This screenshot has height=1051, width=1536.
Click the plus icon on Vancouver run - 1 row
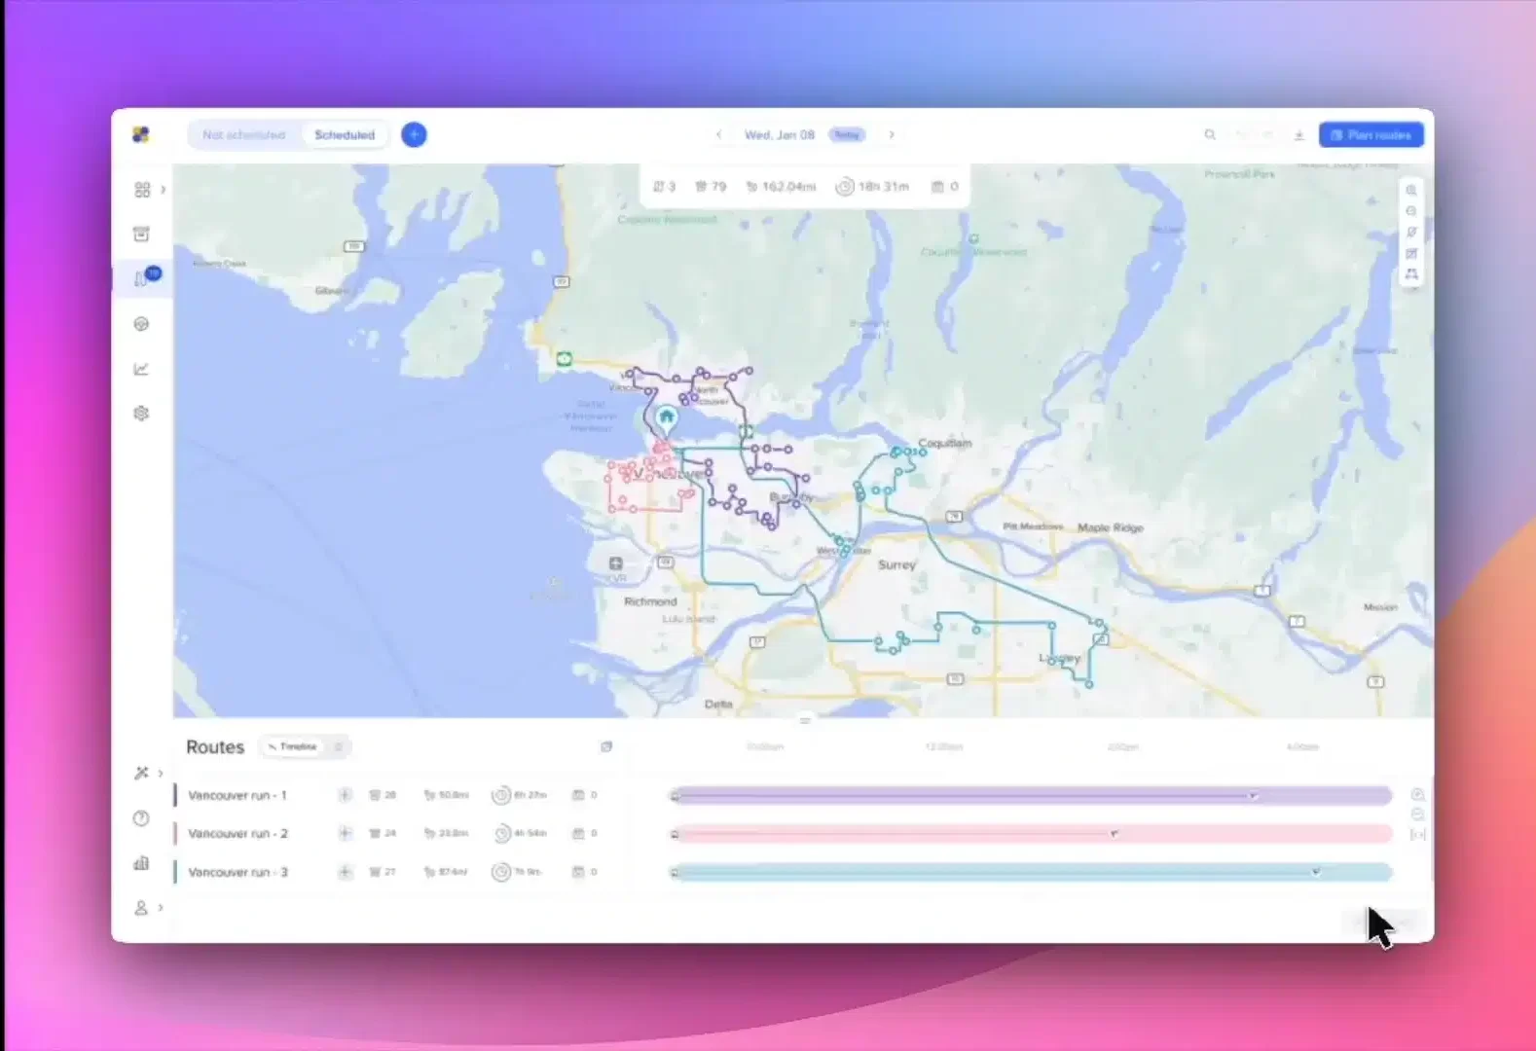pyautogui.click(x=345, y=795)
